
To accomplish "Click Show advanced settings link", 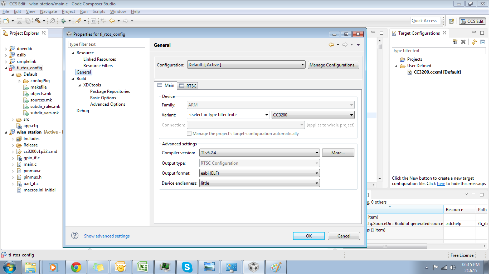I will (106, 236).
